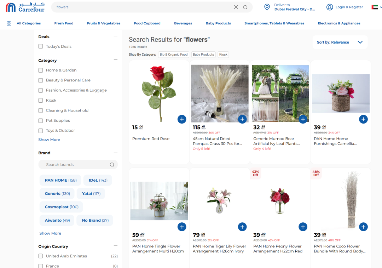Go to Food Cupboard menu

tap(147, 23)
